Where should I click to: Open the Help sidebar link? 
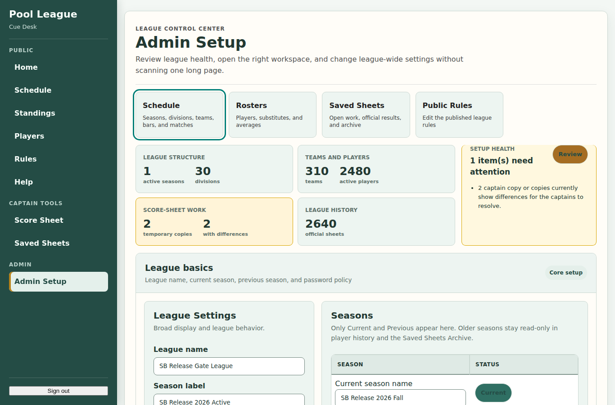coord(59,182)
